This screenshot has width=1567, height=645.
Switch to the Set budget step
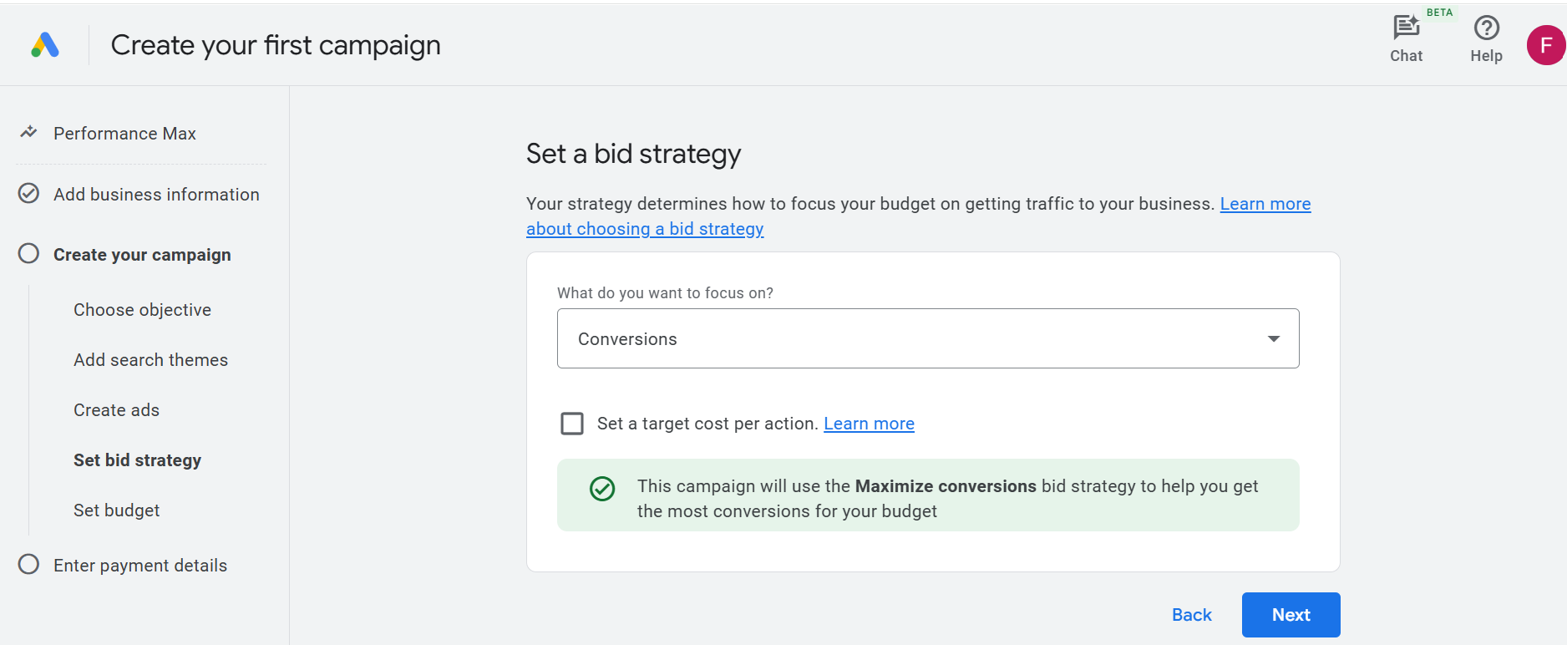click(x=116, y=510)
